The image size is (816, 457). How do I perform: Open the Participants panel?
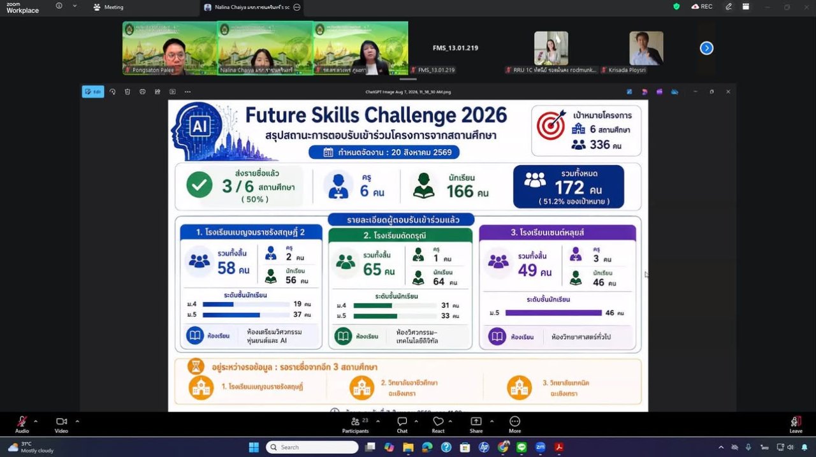coord(355,424)
